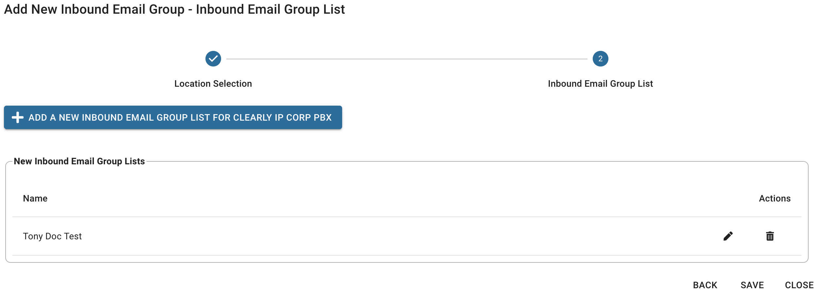Screen dimensions: 823x298
Task: Delete Tony Doc Test with trash icon
Action: click(x=770, y=236)
